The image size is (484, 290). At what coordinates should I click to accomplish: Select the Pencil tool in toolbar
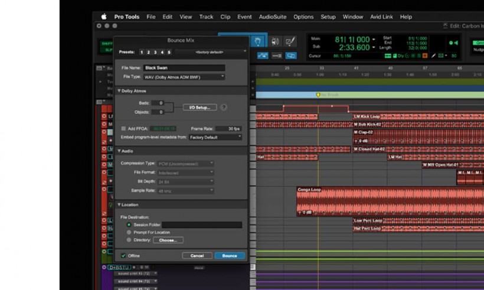(x=290, y=41)
